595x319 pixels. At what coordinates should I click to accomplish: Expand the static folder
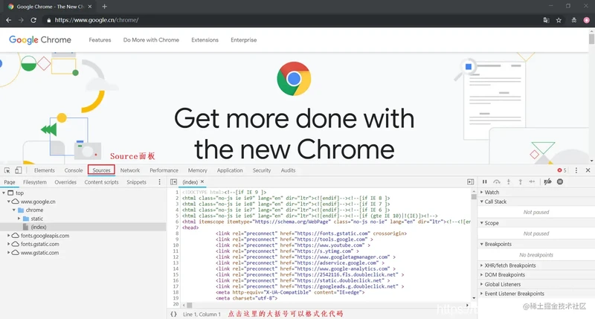pos(19,219)
